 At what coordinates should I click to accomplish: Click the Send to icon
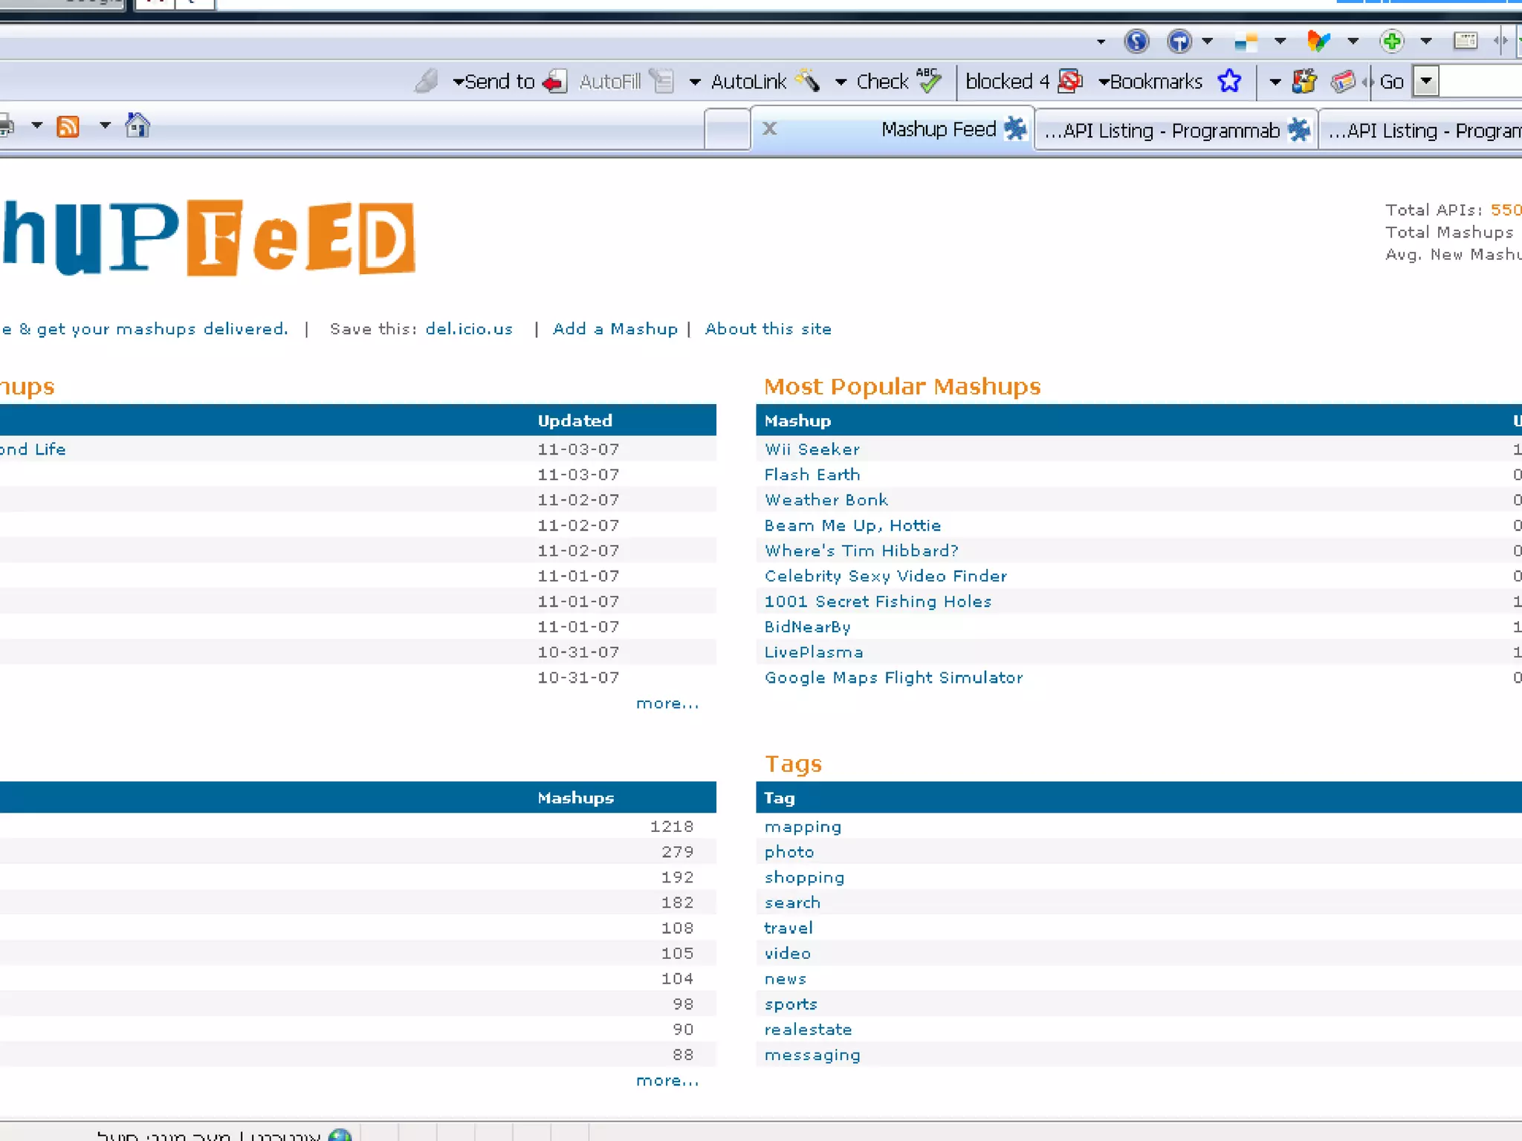tap(554, 81)
